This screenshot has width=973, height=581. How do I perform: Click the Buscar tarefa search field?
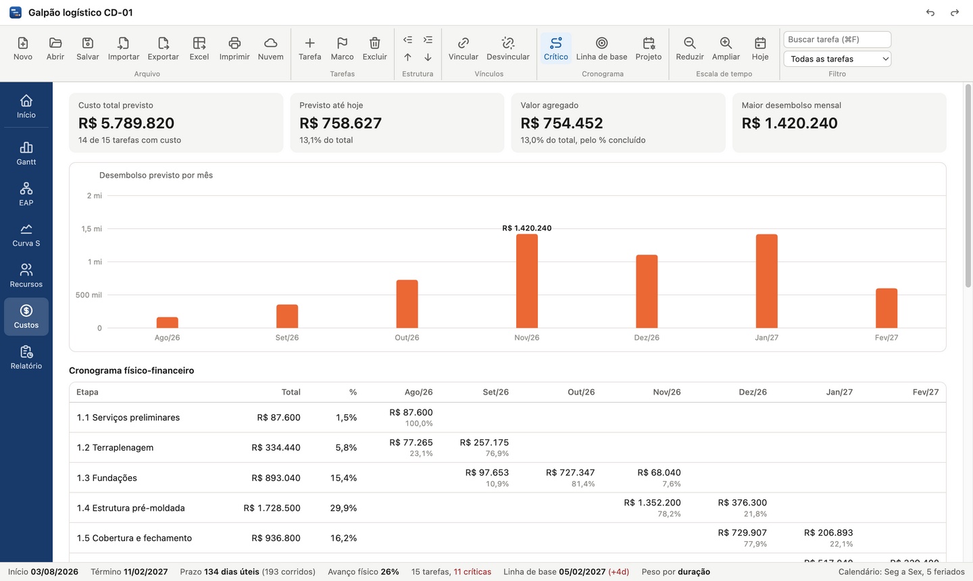[x=837, y=39]
